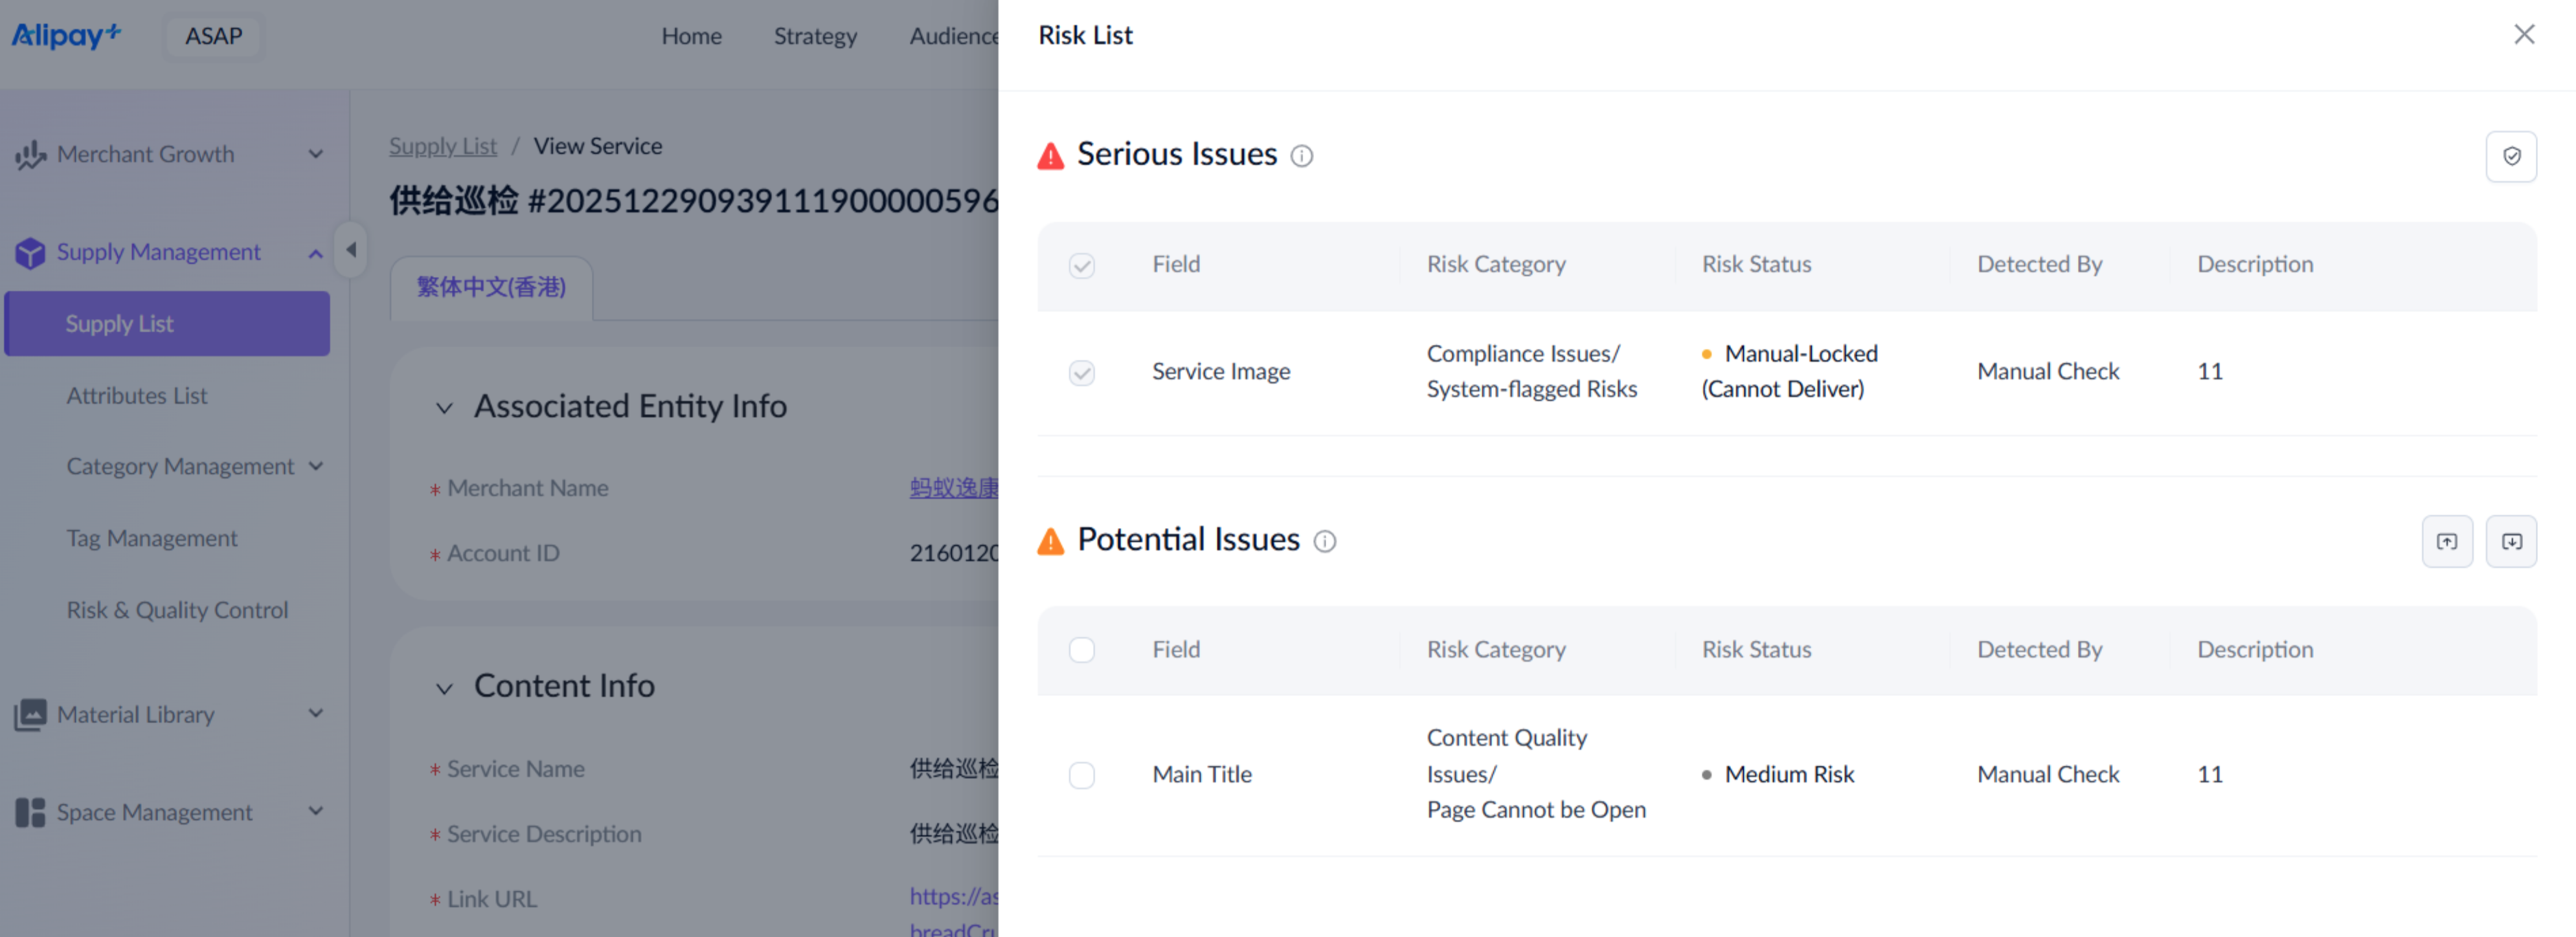Toggle the Service Image row checkbox
The height and width of the screenshot is (937, 2576).
point(1081,373)
